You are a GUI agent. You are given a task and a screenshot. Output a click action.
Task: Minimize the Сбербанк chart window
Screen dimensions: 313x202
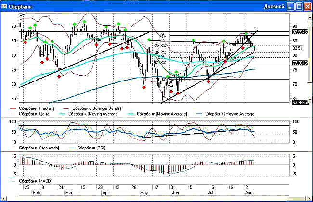point(290,6)
